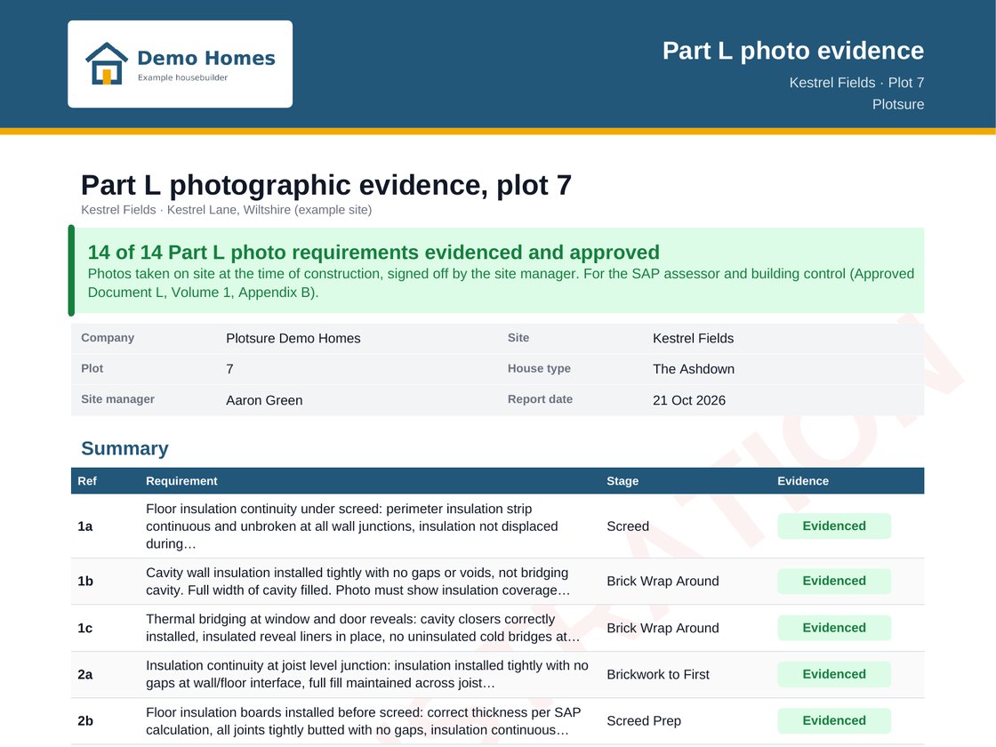
Task: Click the 'Stage' column header
Action: (622, 481)
